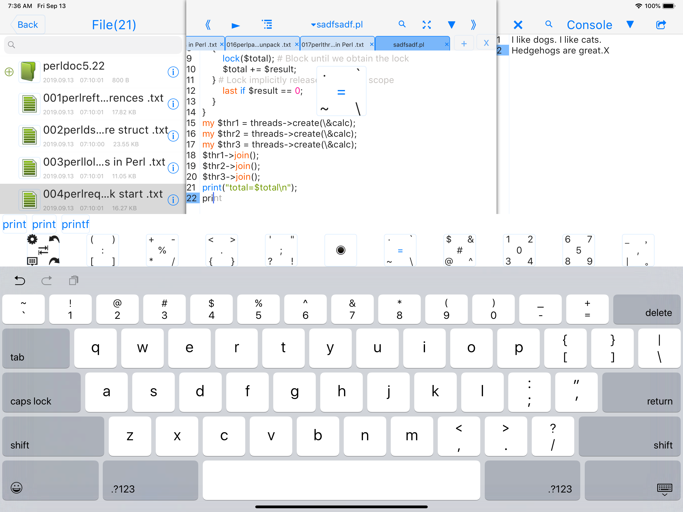
Task: Open settings gear in shortcut bar
Action: coord(32,239)
